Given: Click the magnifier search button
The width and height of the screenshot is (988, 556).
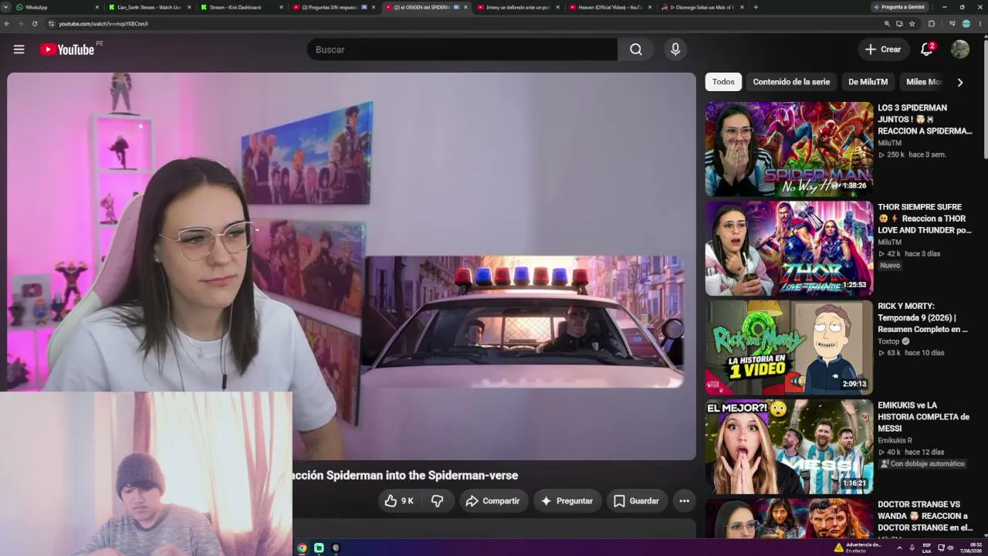Looking at the screenshot, I should point(635,49).
